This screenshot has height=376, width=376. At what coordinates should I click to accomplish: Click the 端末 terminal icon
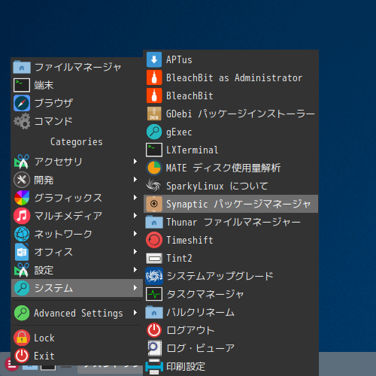point(22,85)
